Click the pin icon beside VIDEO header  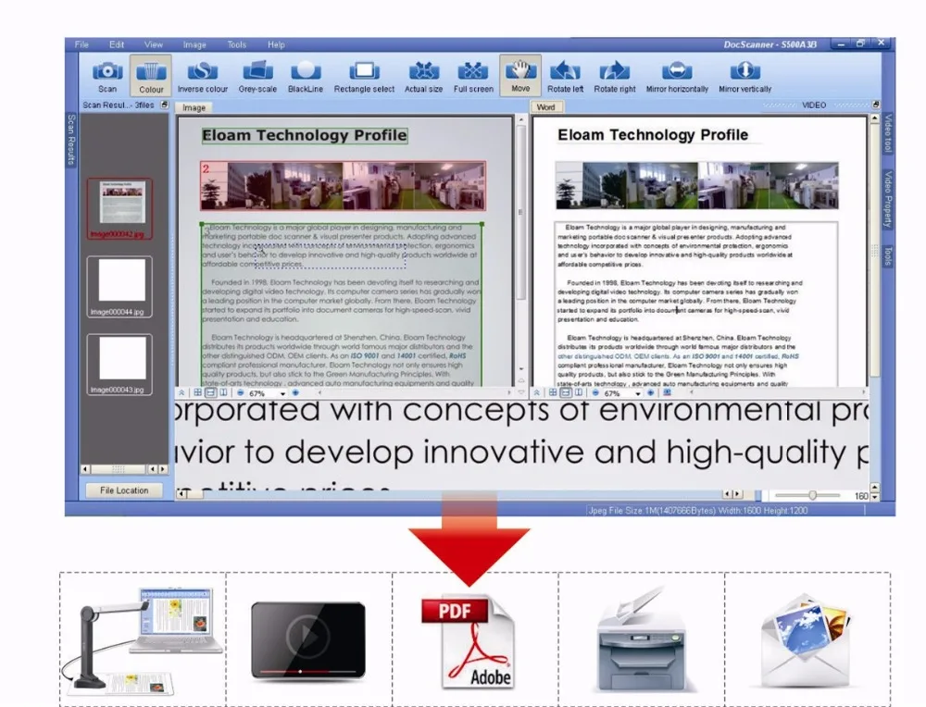coord(875,105)
